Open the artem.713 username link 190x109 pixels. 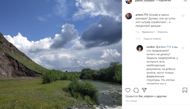(x=142, y=15)
